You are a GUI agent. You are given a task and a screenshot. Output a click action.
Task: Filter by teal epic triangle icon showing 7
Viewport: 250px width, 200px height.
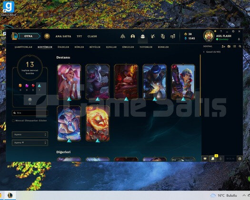(40, 86)
